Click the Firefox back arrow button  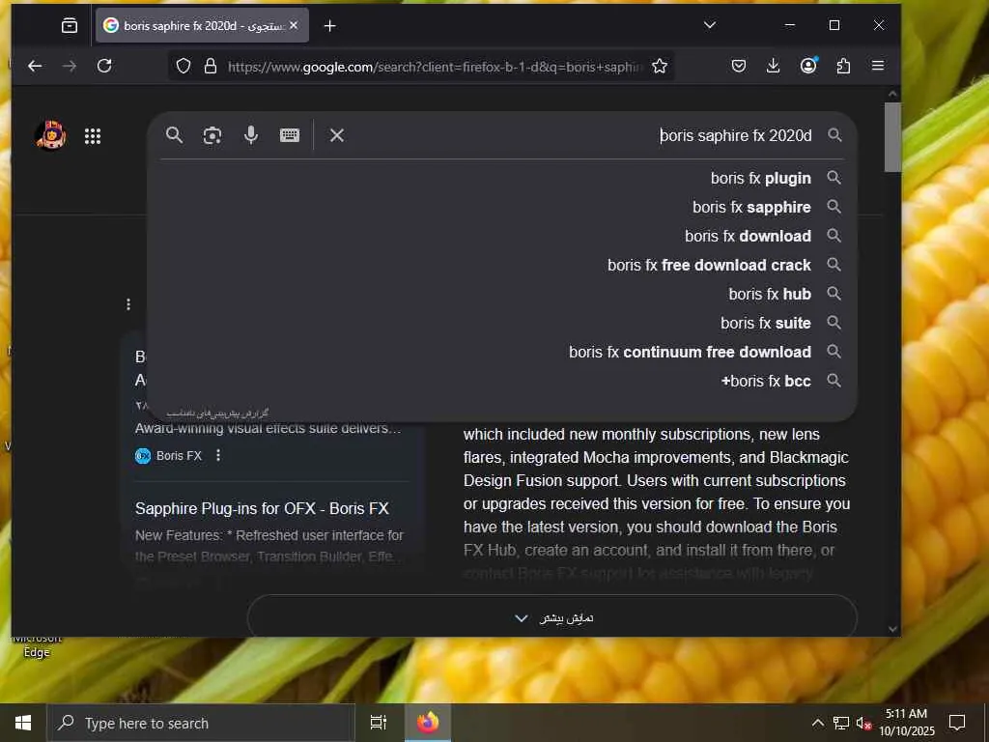coord(35,66)
